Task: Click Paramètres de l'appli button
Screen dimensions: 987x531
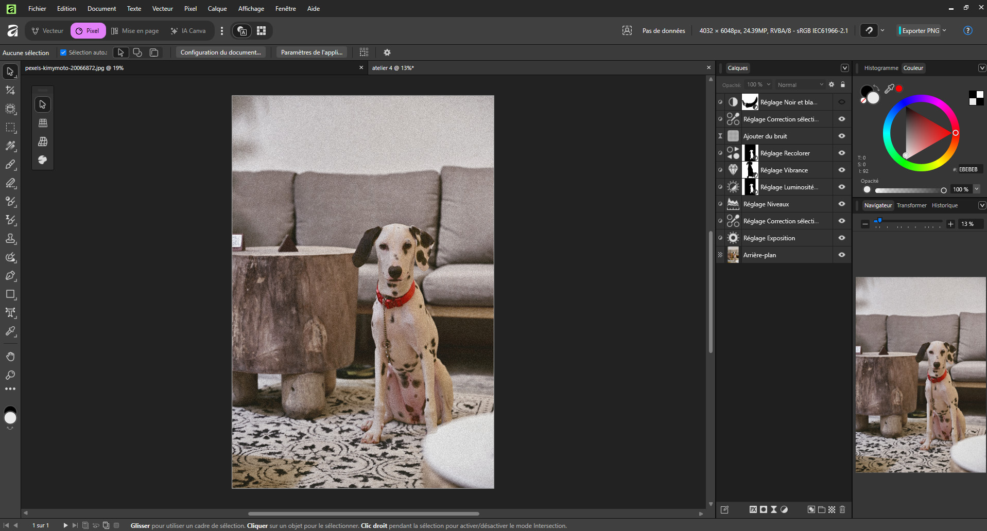Action: click(x=311, y=52)
